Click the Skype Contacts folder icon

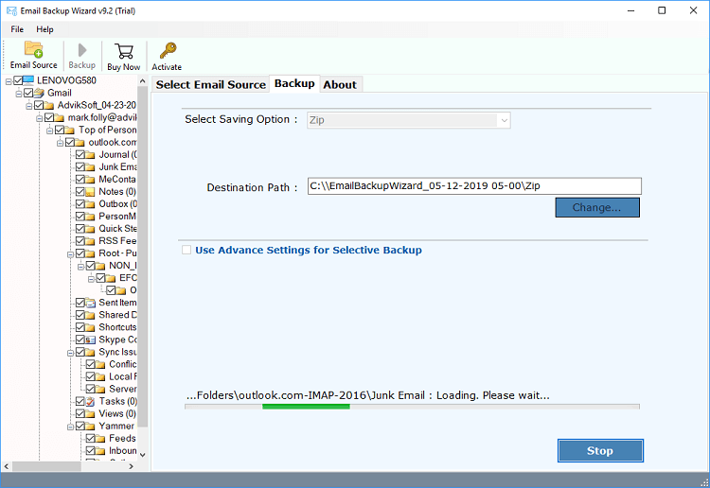coord(90,340)
